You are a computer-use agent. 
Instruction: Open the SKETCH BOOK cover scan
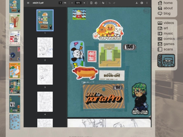pyautogui.click(x=15, y=38)
